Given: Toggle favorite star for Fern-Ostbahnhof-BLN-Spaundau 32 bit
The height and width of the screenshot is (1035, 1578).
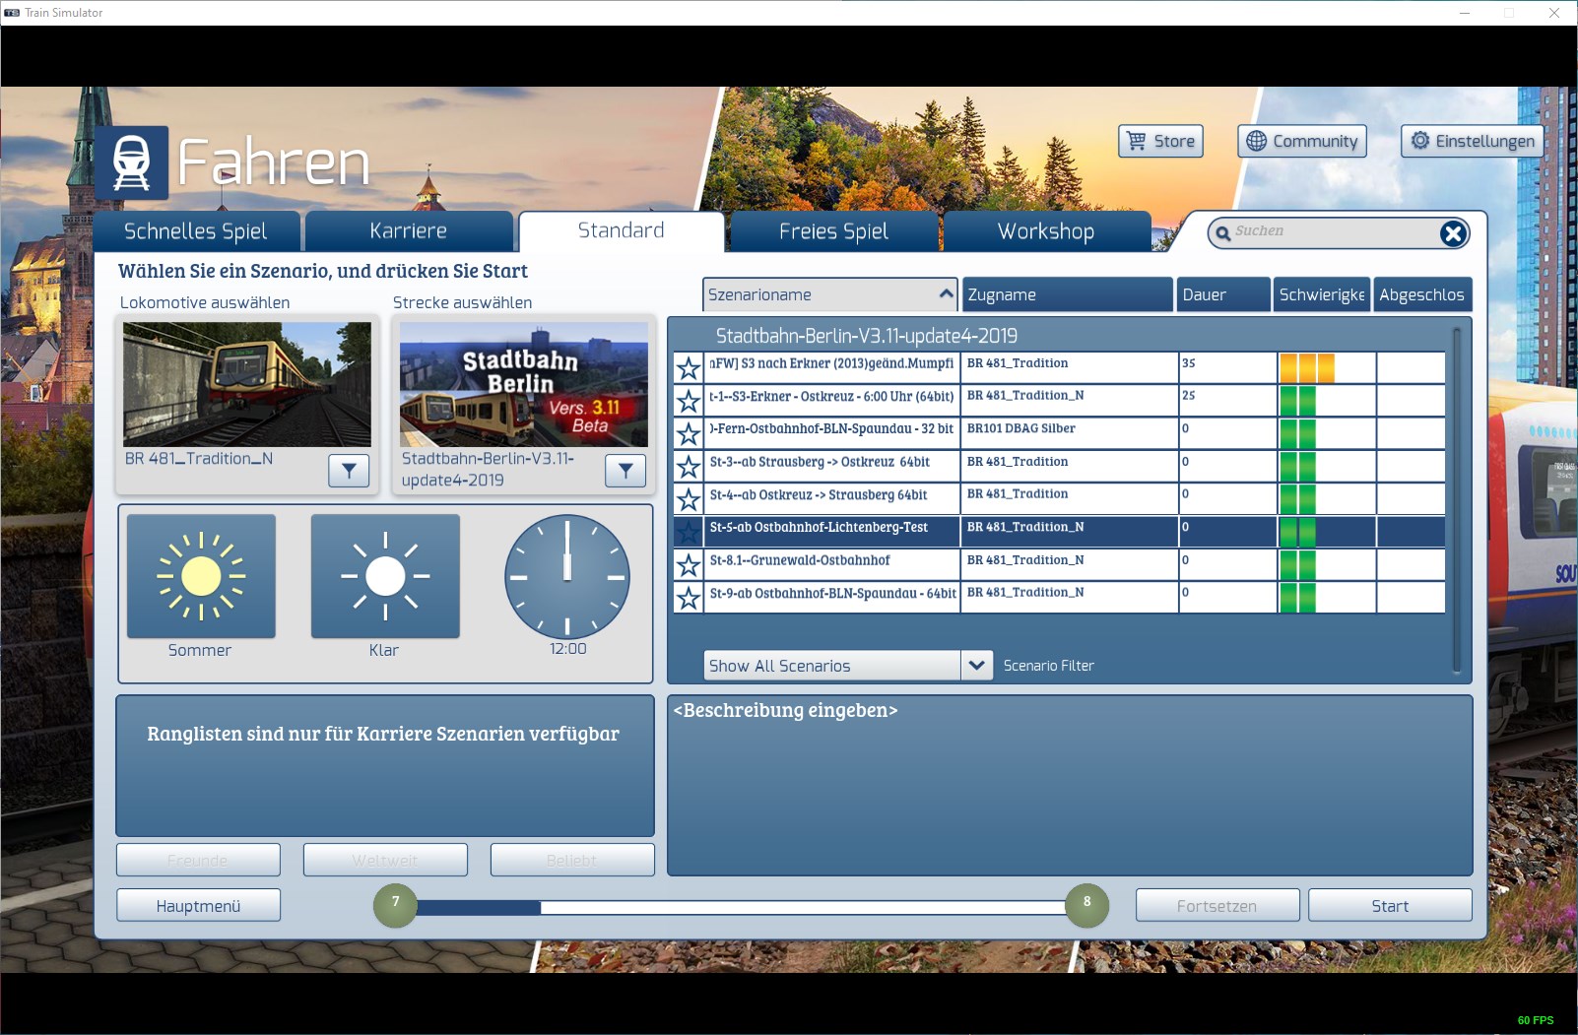Looking at the screenshot, I should click(689, 433).
